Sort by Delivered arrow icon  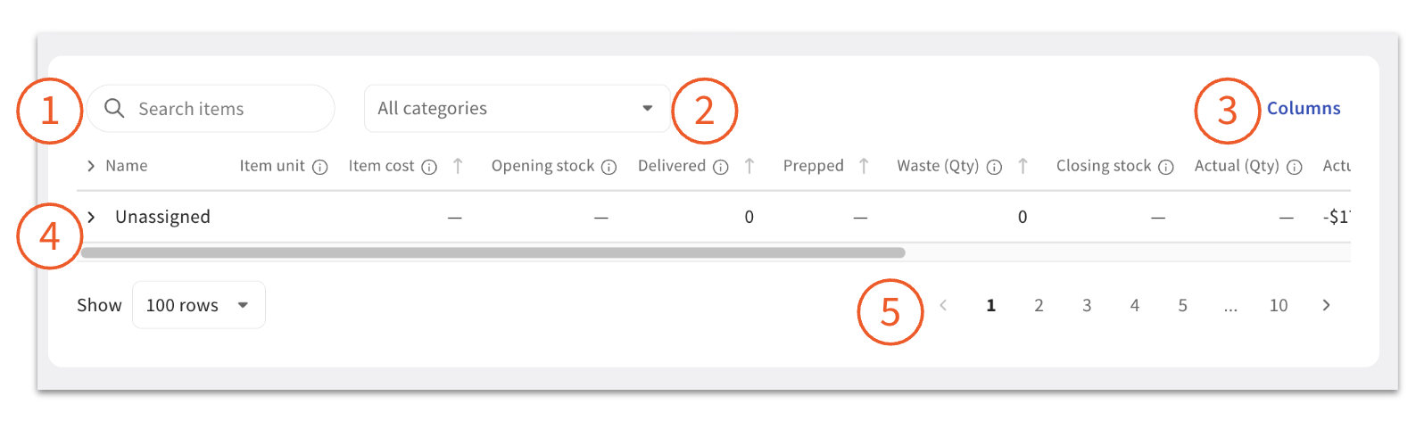pos(749,166)
